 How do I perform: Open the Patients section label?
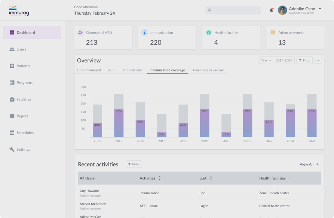24,66
